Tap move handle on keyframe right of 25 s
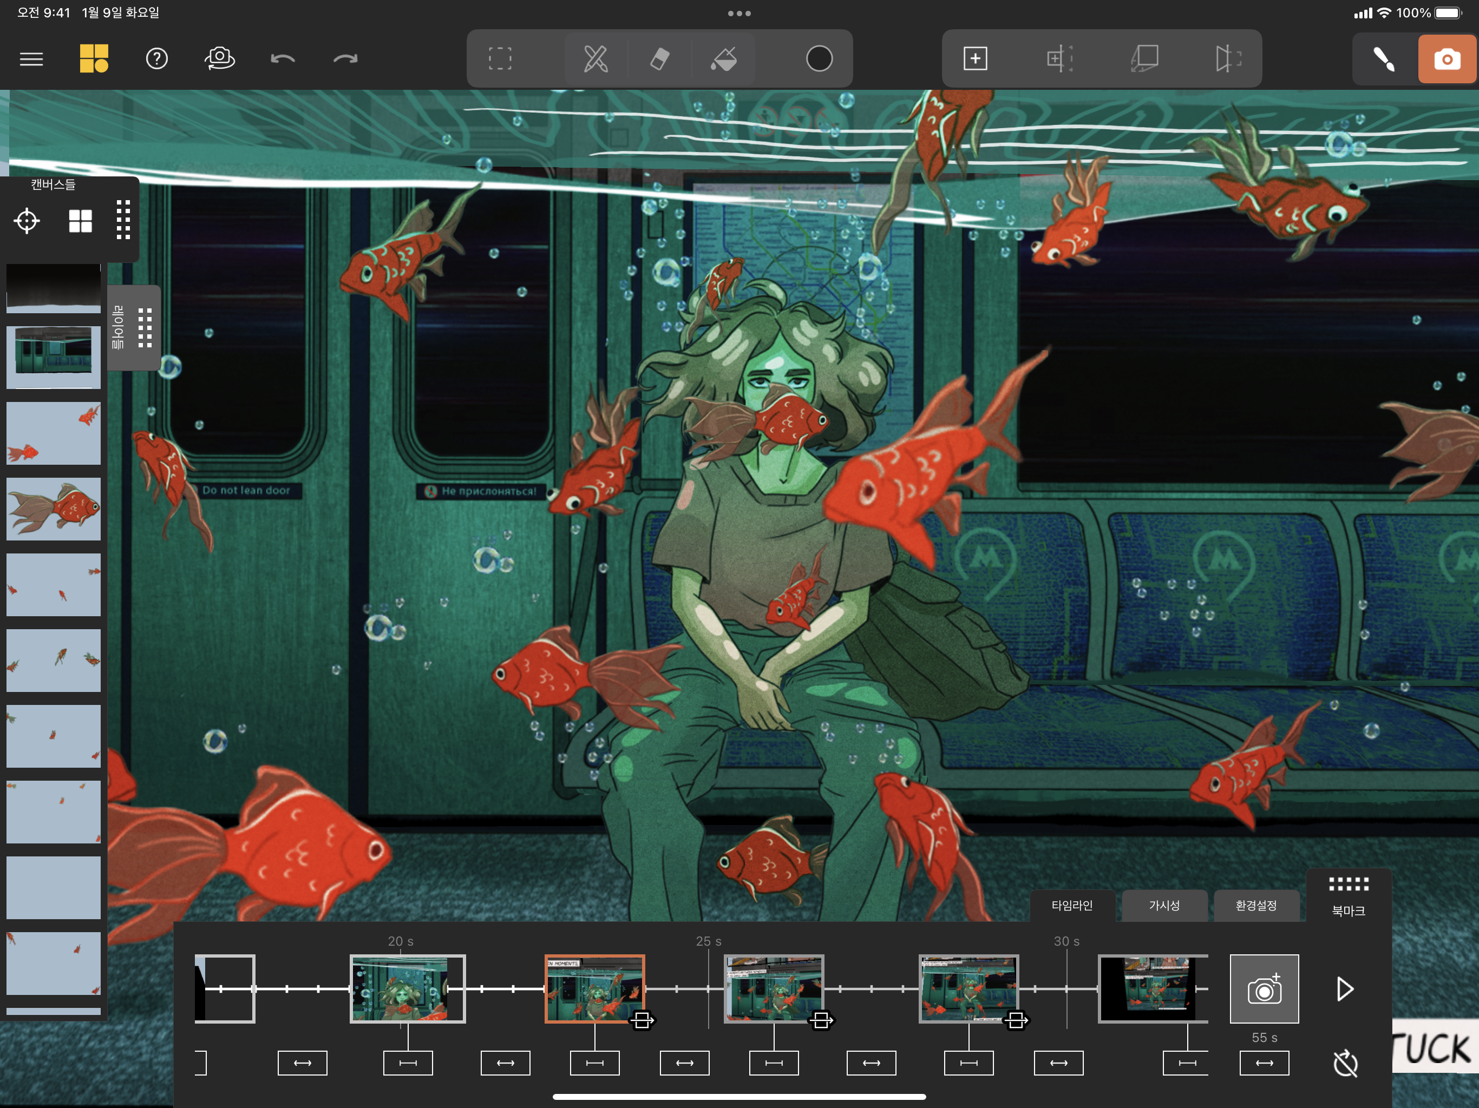Screen dimensions: 1479x1108 click(821, 1020)
